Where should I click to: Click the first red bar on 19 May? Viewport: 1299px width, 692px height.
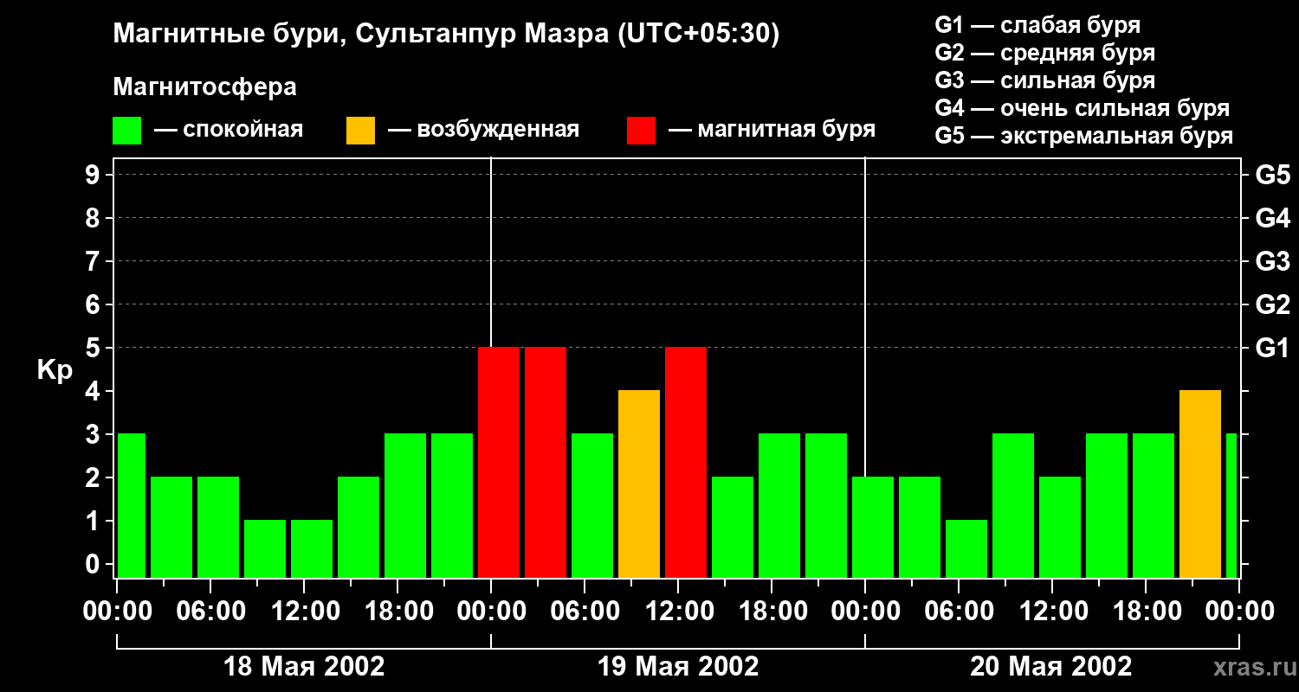coord(499,463)
